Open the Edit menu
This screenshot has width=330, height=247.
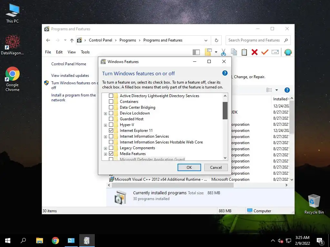[59, 52]
